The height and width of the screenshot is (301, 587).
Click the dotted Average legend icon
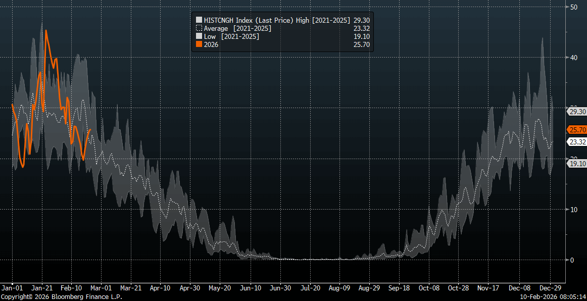(199, 28)
